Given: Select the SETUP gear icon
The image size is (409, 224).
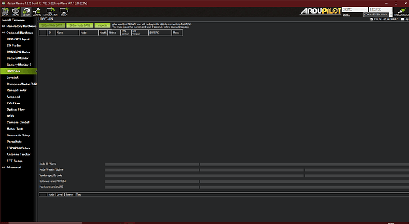Looking at the screenshot, I should pos(26,11).
